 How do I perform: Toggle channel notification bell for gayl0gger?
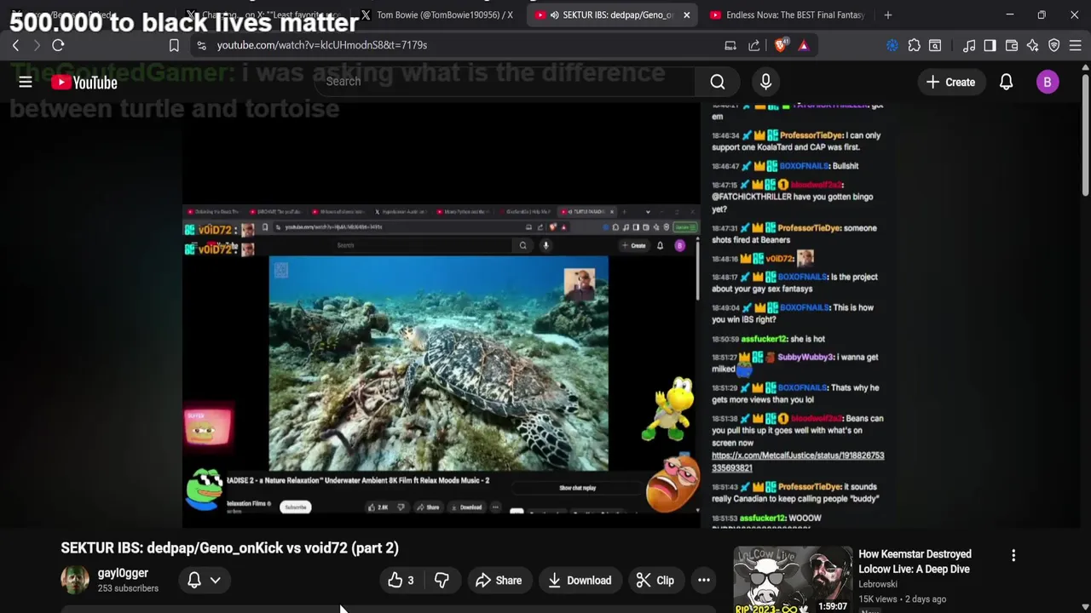point(194,581)
